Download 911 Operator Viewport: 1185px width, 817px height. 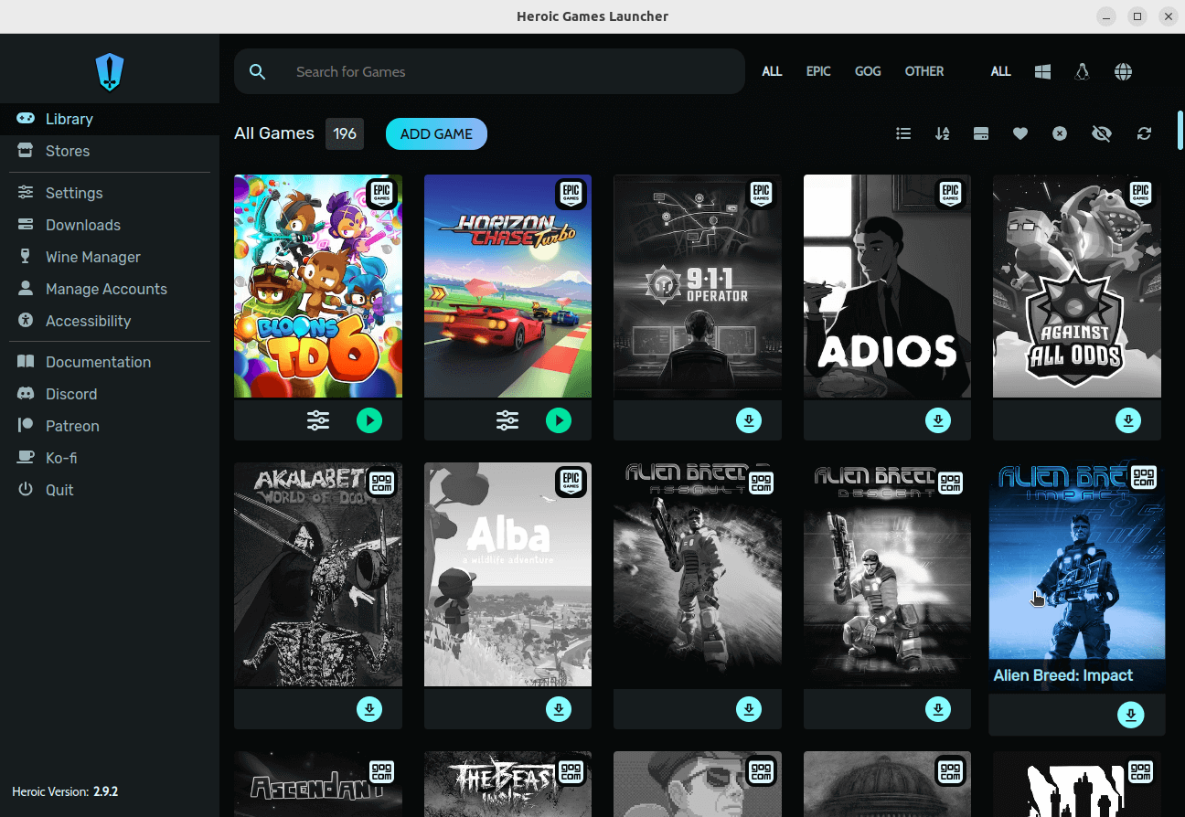coord(749,420)
